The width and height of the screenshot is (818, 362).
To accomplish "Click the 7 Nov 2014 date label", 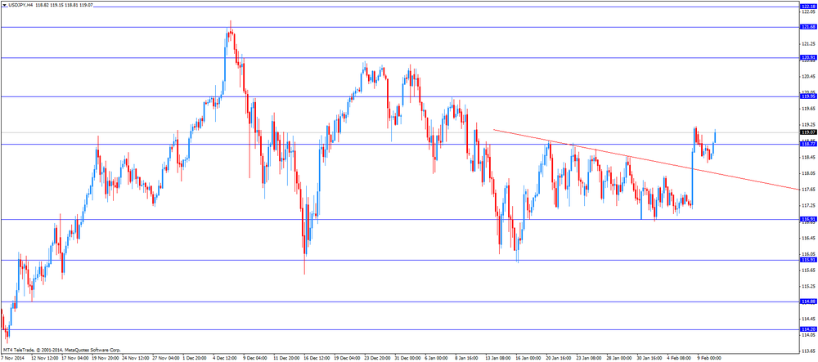I will tap(12, 359).
